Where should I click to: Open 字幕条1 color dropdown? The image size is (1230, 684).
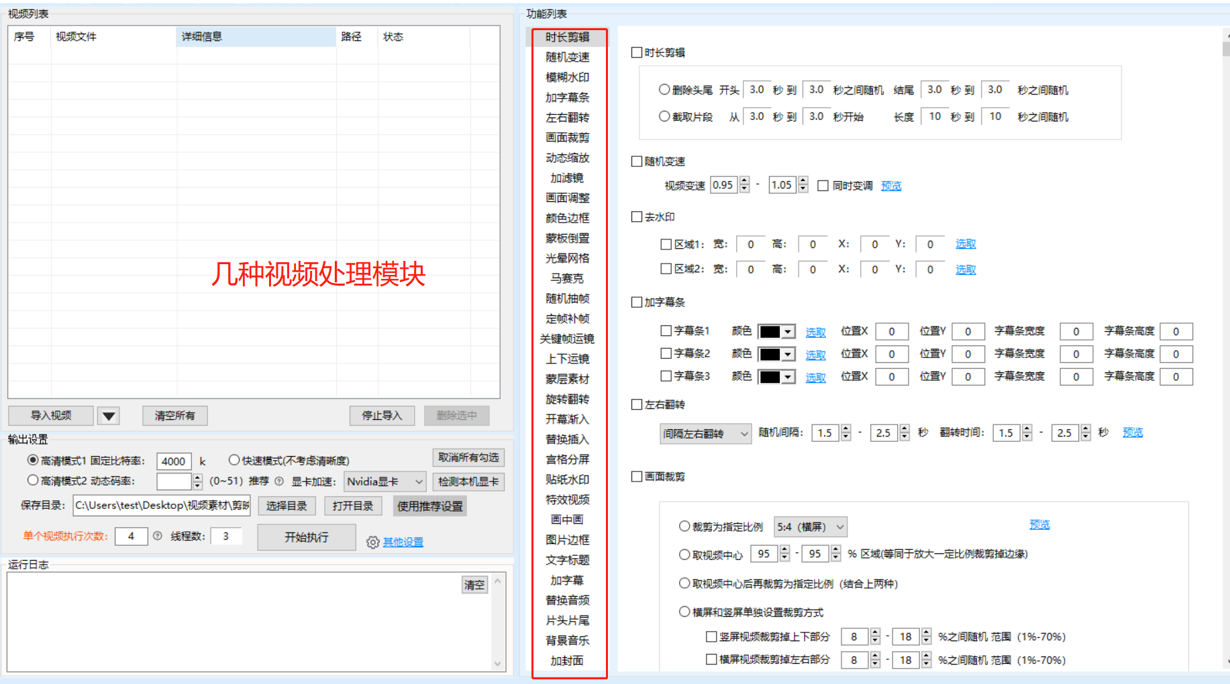coord(776,331)
